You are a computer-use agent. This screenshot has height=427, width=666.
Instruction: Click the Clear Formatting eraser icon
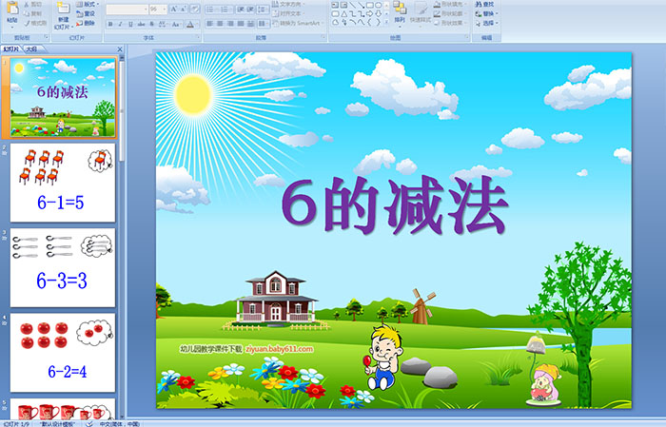195,9
